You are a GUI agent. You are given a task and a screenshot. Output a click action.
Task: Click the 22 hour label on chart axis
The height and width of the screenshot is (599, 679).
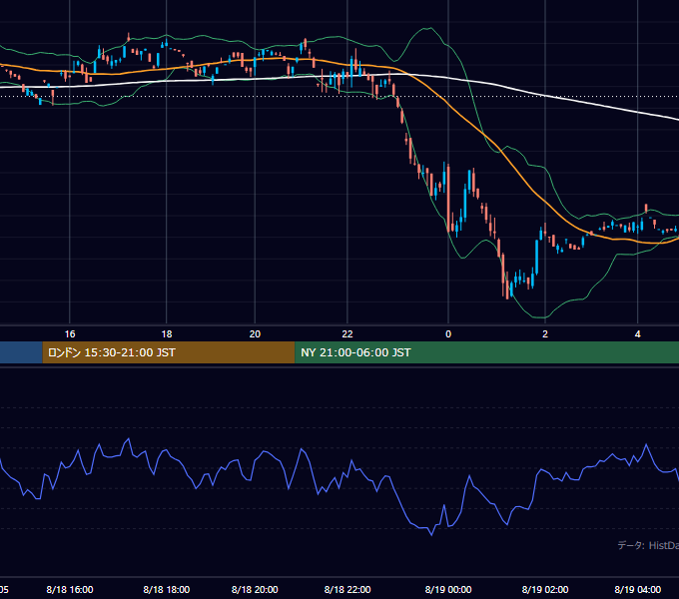347,334
